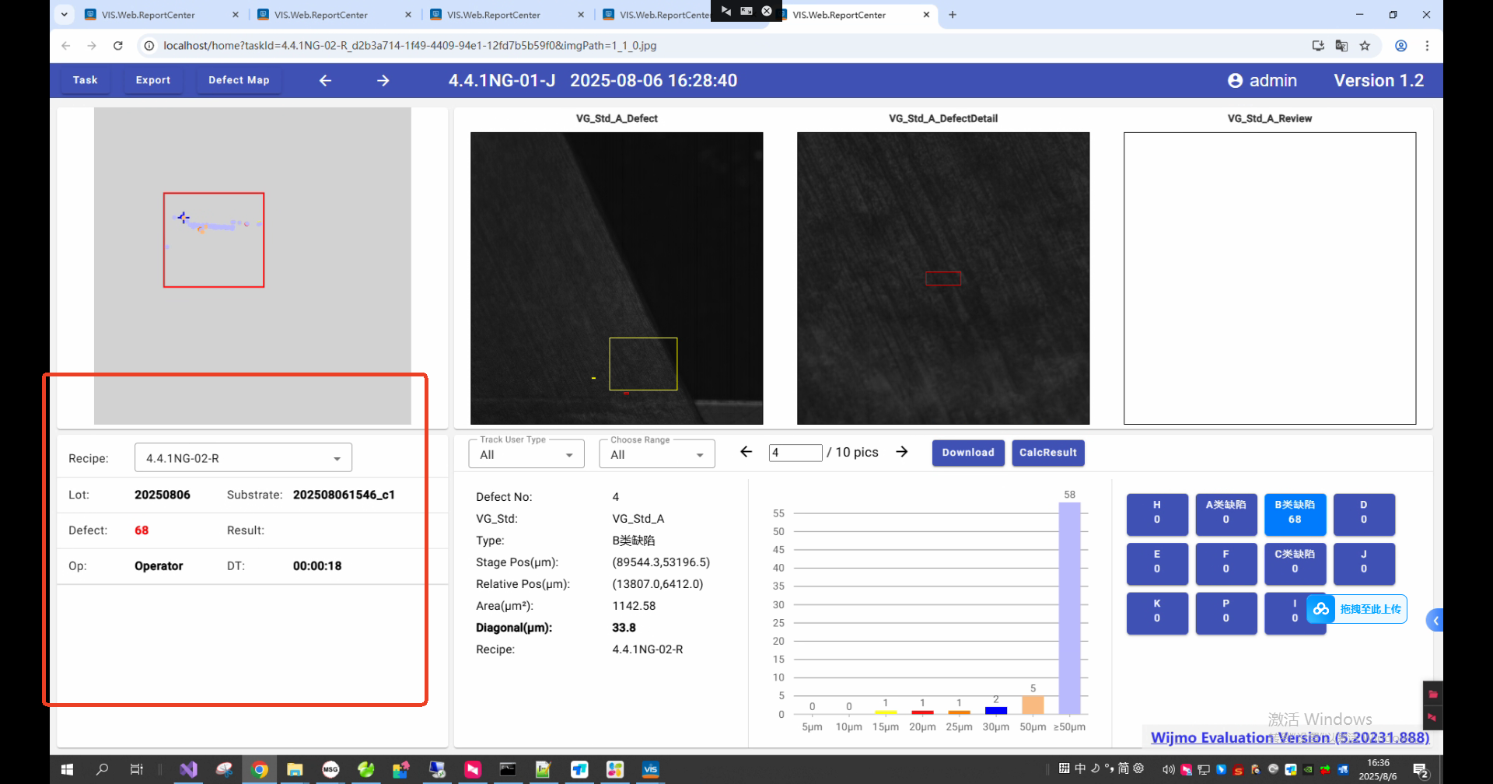1493x784 pixels.
Task: Open Chrome from the Windows taskbar
Action: (260, 769)
